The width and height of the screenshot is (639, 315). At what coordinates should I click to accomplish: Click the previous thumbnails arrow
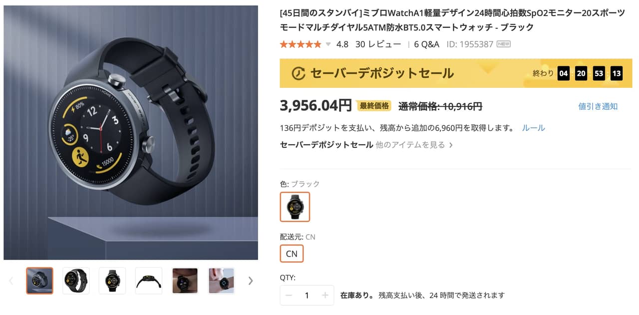(11, 281)
